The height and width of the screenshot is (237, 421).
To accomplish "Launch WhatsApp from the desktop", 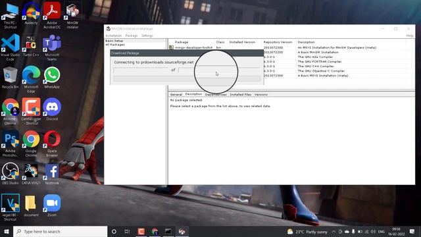I will (x=52, y=78).
